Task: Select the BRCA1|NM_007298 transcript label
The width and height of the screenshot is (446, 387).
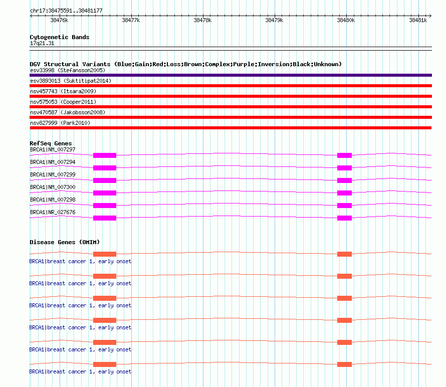Action: pos(53,200)
